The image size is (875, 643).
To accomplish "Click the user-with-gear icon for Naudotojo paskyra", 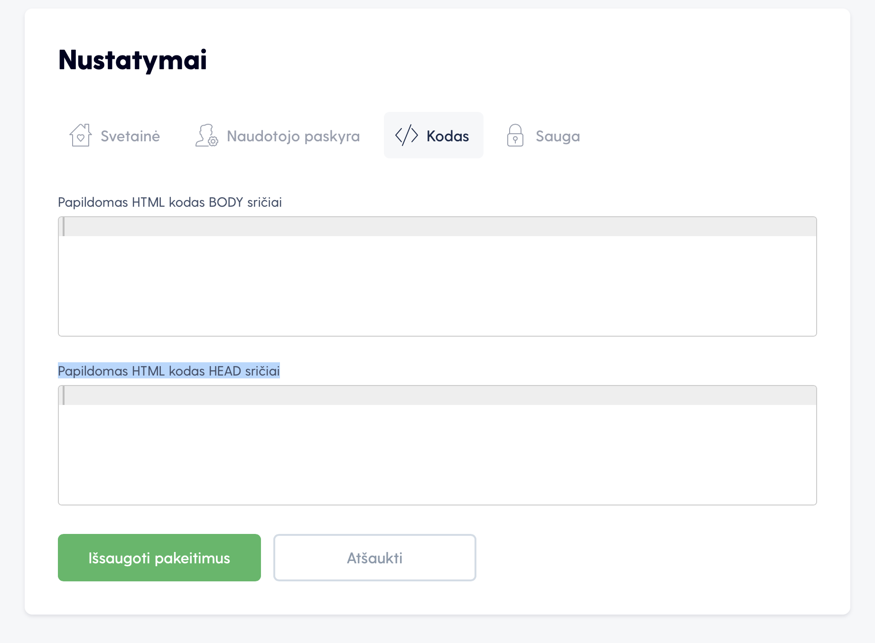I will point(206,135).
